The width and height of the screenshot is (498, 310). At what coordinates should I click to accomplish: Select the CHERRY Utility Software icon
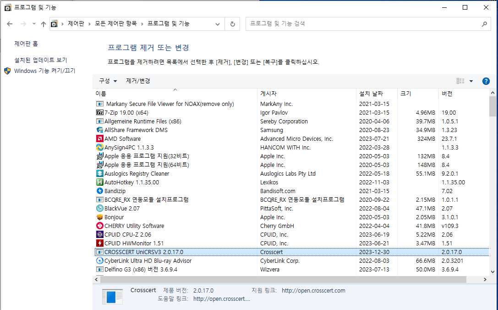click(99, 226)
